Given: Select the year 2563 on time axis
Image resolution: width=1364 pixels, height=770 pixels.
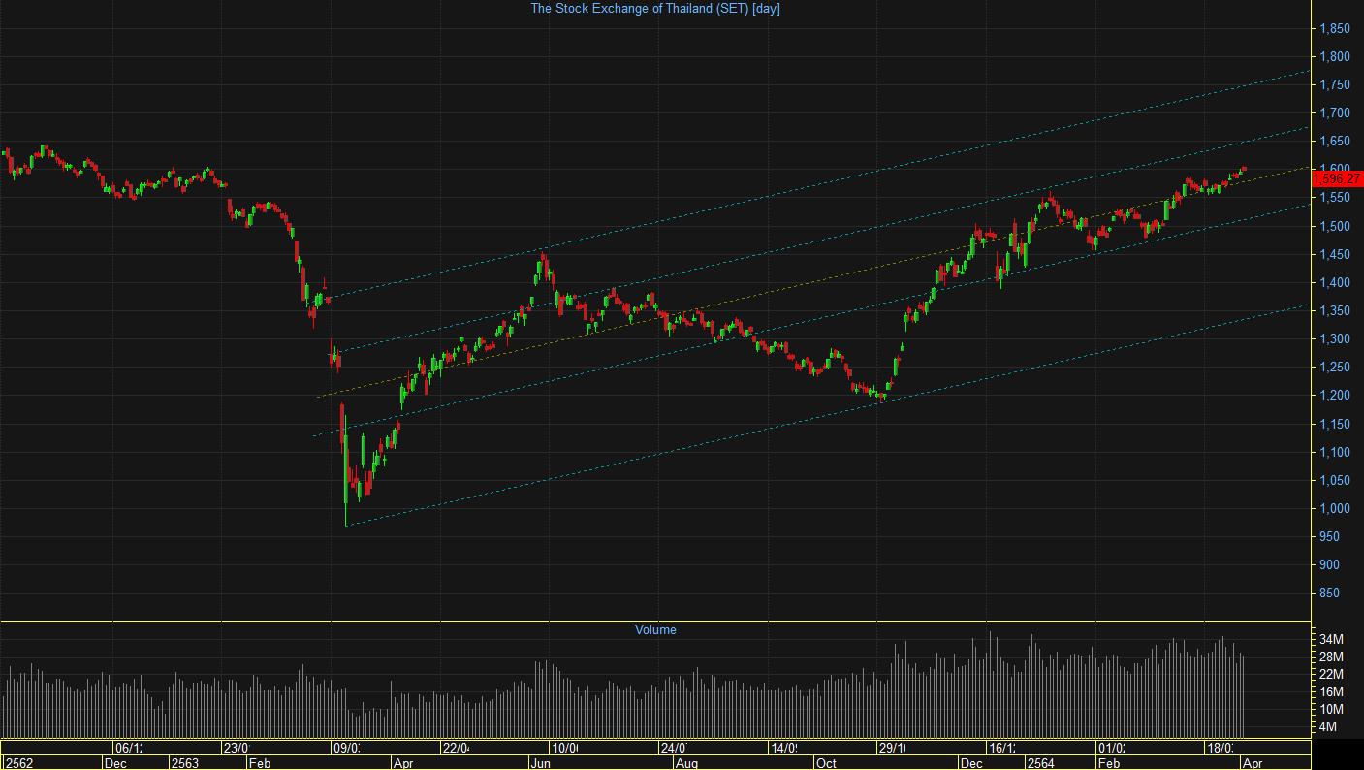Looking at the screenshot, I should pyautogui.click(x=184, y=763).
